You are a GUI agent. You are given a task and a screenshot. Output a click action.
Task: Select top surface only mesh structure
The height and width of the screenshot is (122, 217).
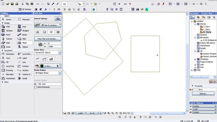(x=38, y=59)
